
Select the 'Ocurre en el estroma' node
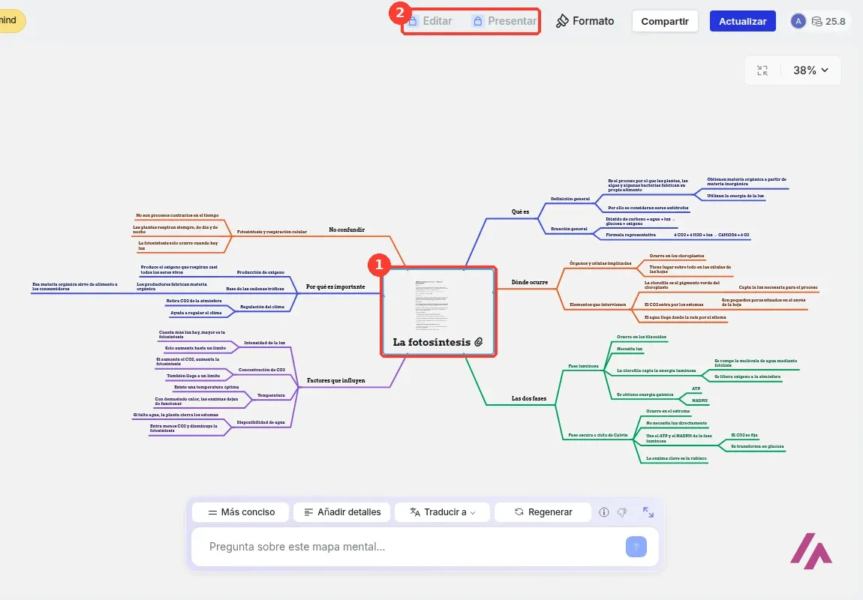[x=668, y=411]
